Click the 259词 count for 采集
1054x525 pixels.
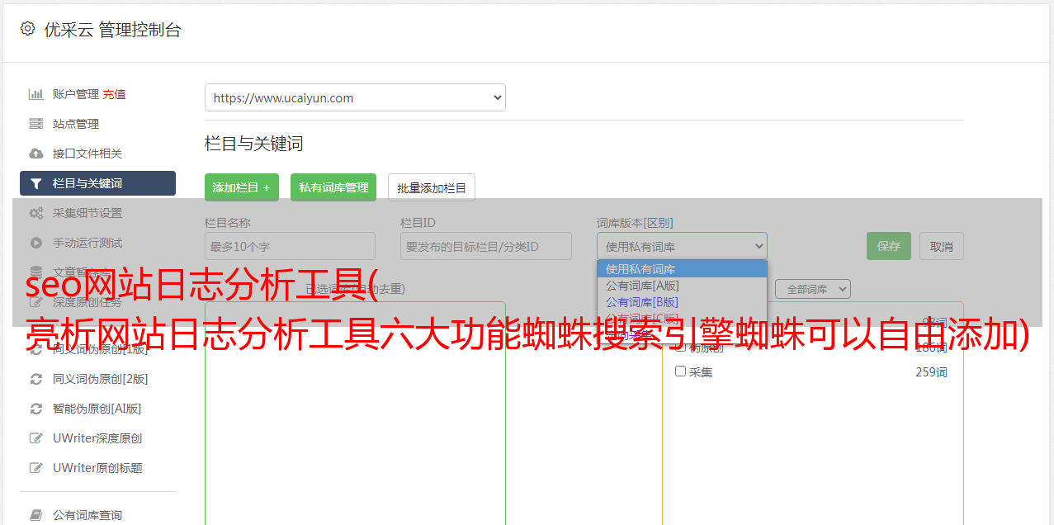(x=931, y=372)
